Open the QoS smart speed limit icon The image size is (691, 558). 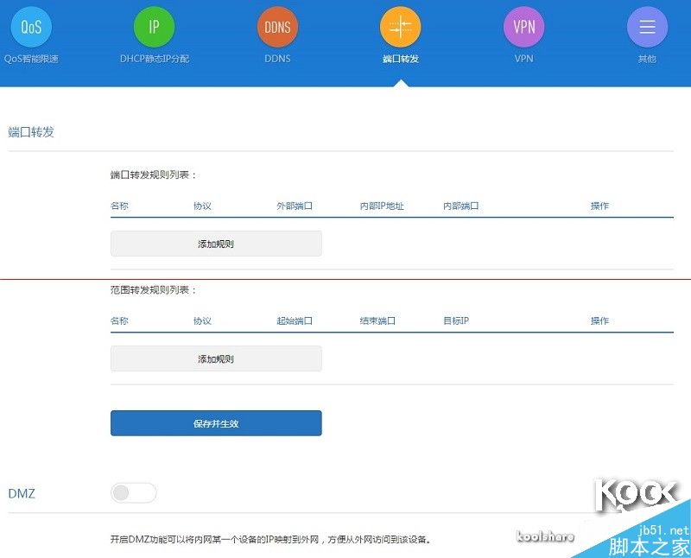click(31, 27)
